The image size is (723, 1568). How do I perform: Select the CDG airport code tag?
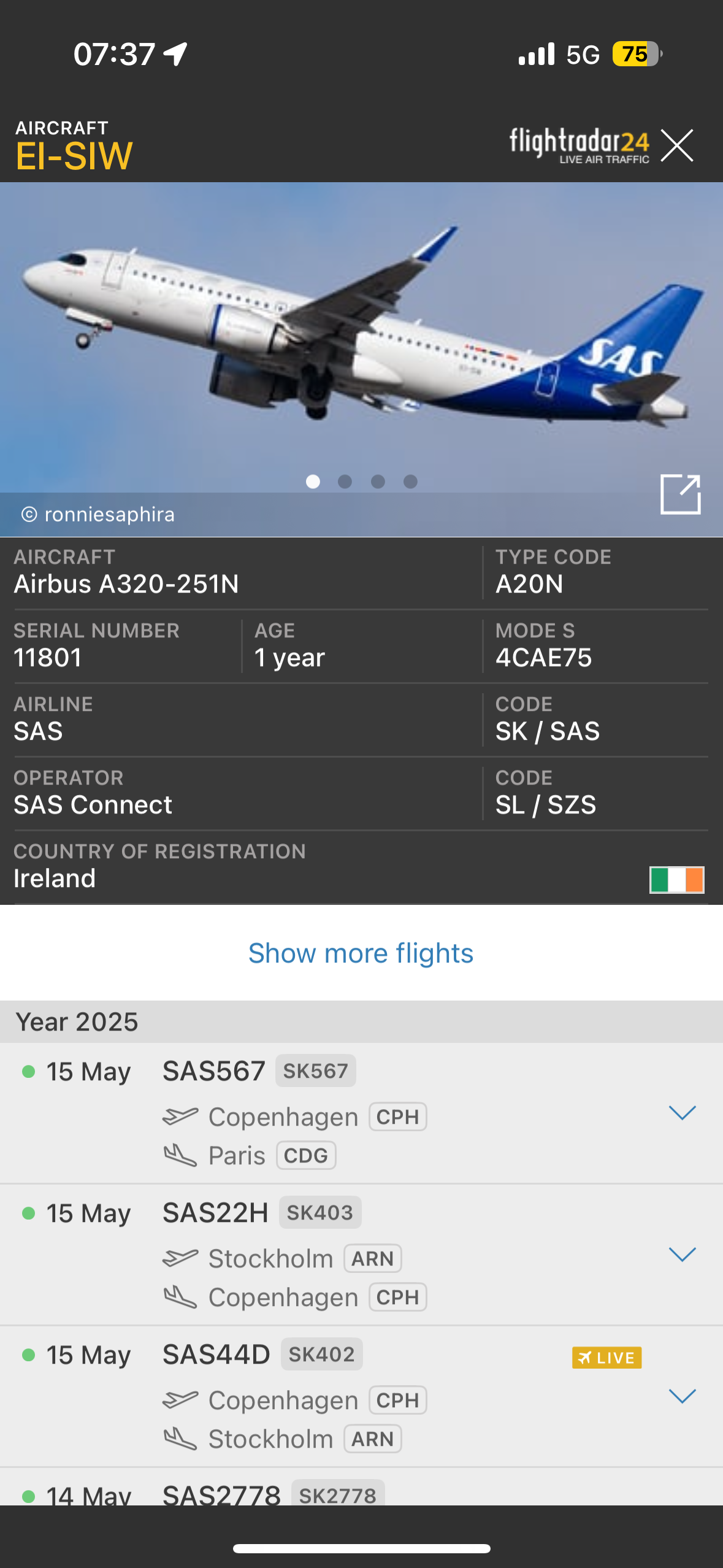pyautogui.click(x=306, y=1156)
